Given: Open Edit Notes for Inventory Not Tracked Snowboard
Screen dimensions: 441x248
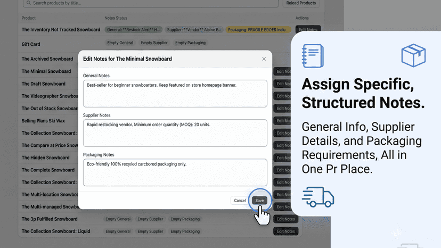Looking at the screenshot, I should click(x=308, y=29).
